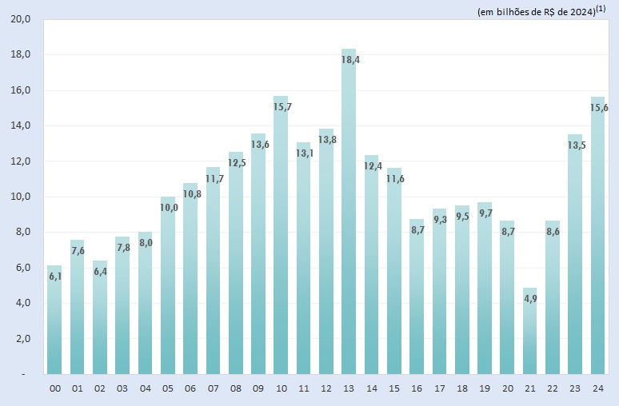Click the x-axis label 10
The image size is (619, 406).
(282, 388)
